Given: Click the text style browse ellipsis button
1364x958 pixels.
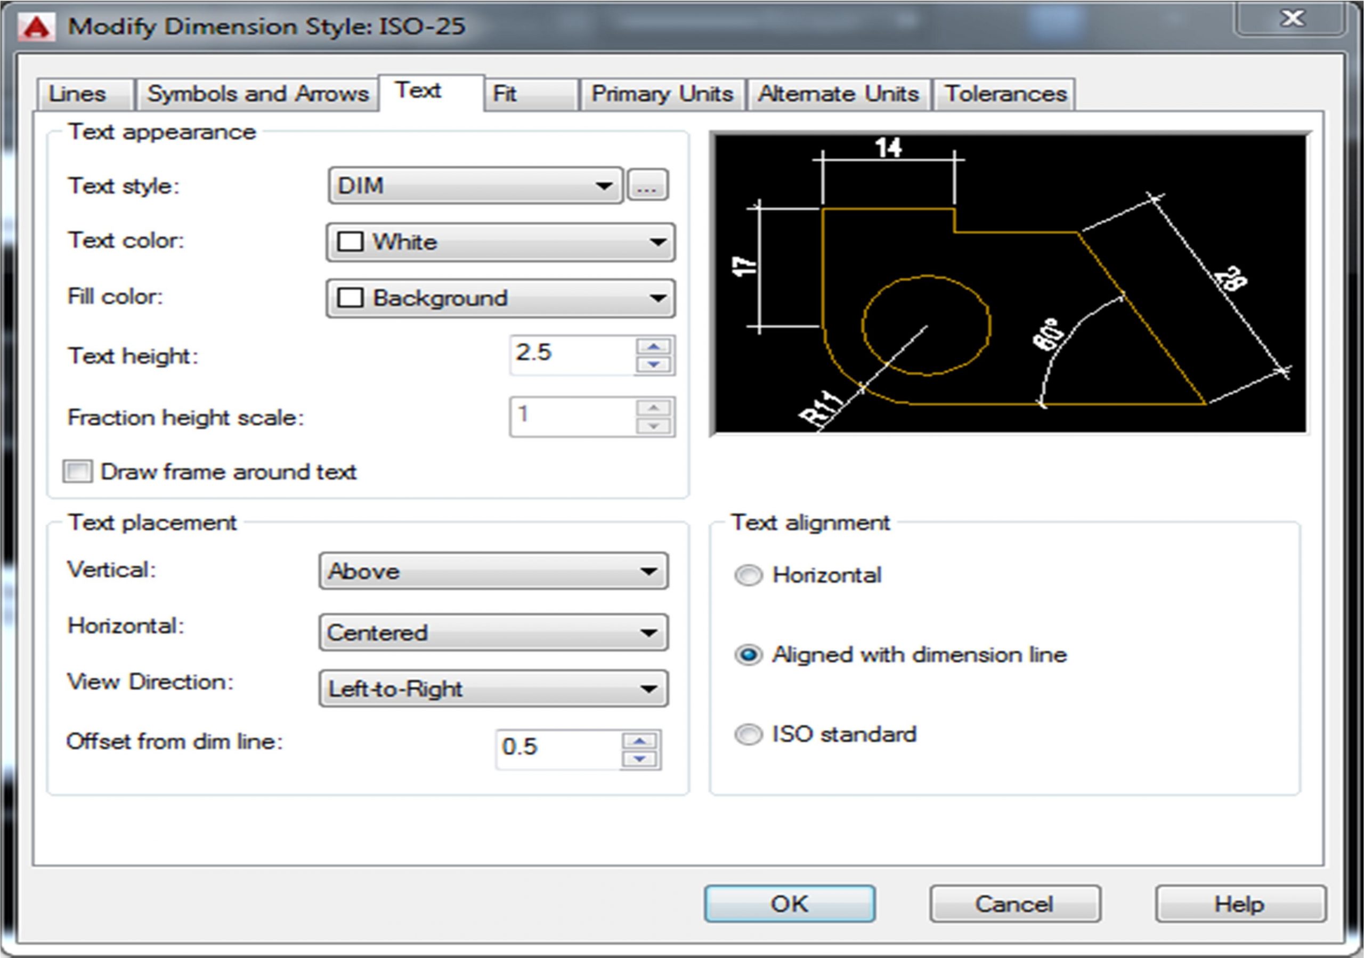Looking at the screenshot, I should coord(647,186).
